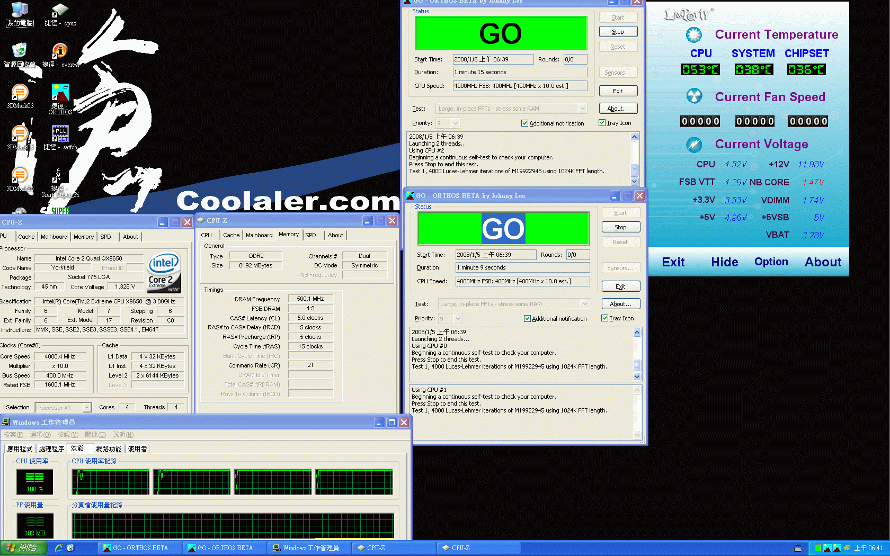Click the Intel Core 2 Extreme logo

[164, 272]
